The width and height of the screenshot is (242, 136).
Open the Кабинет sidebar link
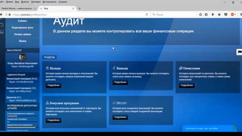point(23,21)
